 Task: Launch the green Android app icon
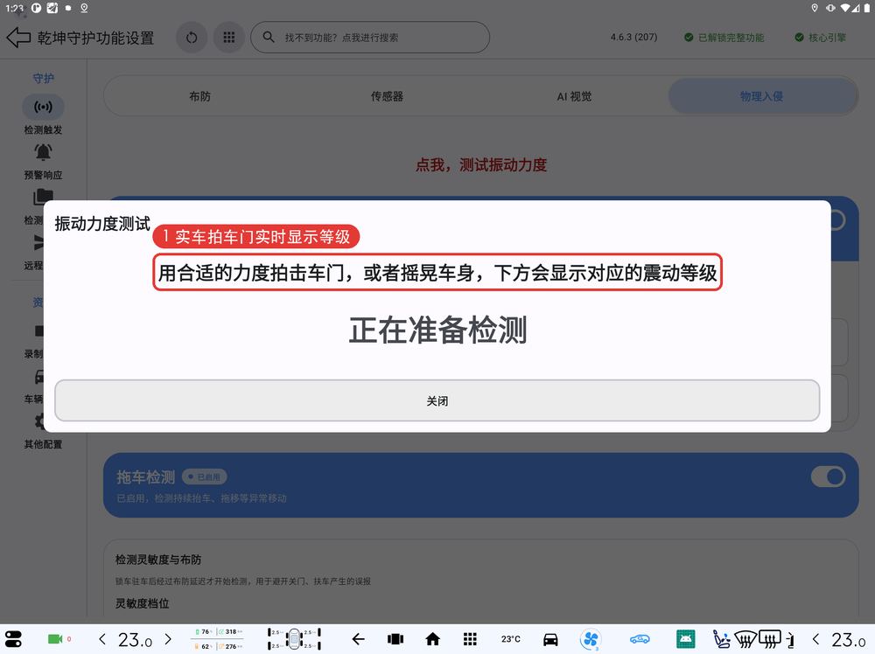coord(685,639)
